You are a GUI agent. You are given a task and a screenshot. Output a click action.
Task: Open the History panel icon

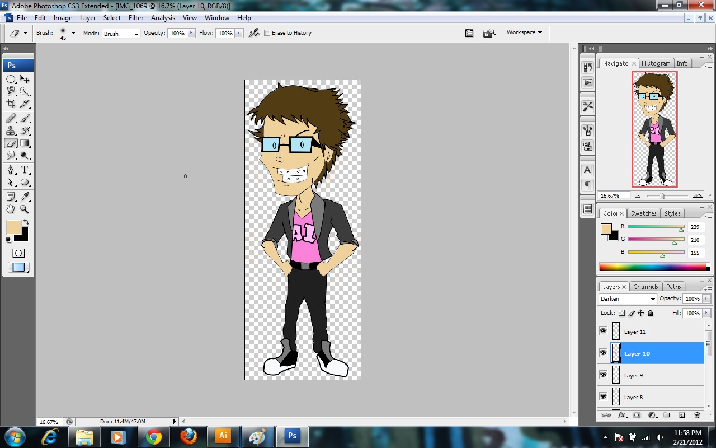587,68
